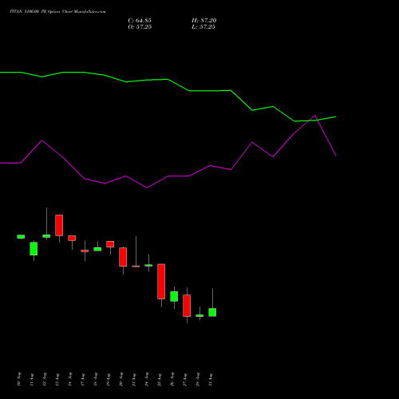The image size is (399, 399).
Task: Select the low value L: 57.25
Action: pyautogui.click(x=203, y=27)
